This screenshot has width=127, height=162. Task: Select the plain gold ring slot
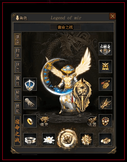click(30, 121)
